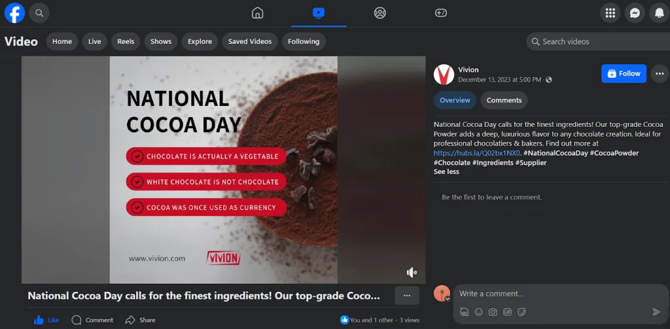Viewport: 670px width, 329px height.
Task: Click the #NationalCocoaDay hashtag
Action: click(555, 153)
